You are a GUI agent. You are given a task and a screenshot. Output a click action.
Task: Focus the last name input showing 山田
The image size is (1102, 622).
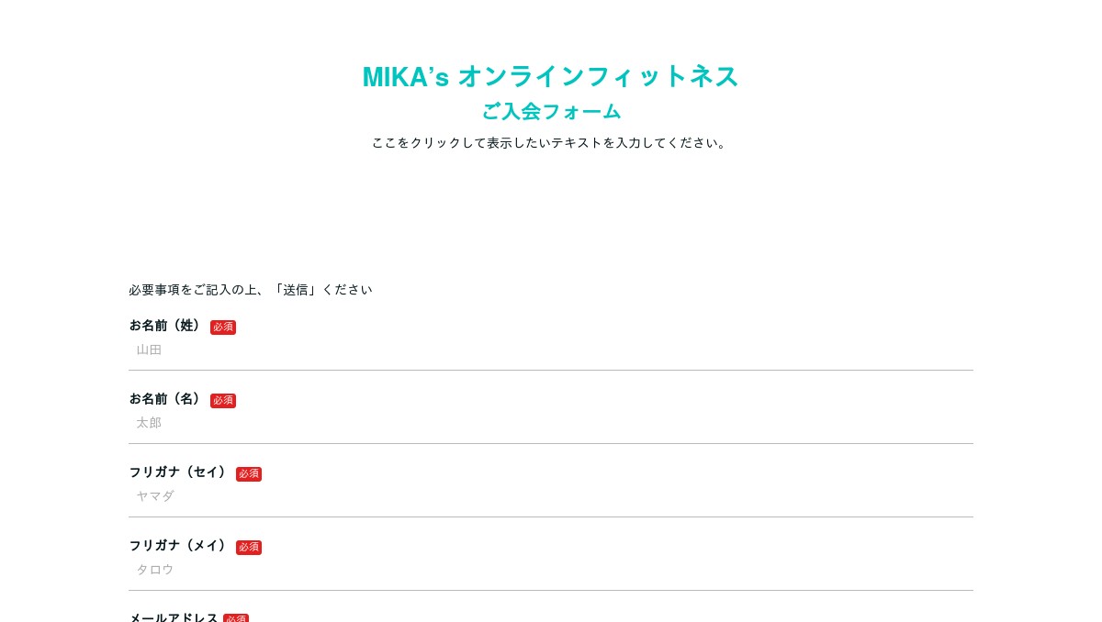(551, 350)
